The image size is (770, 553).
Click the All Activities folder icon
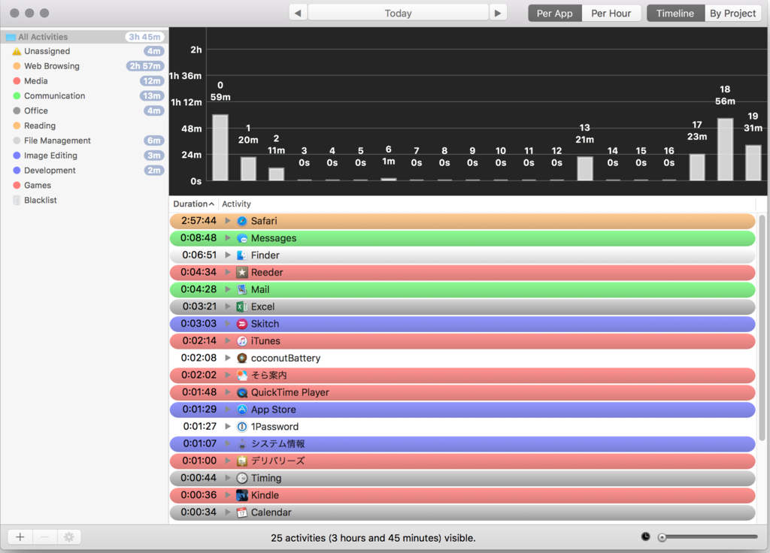pyautogui.click(x=11, y=37)
